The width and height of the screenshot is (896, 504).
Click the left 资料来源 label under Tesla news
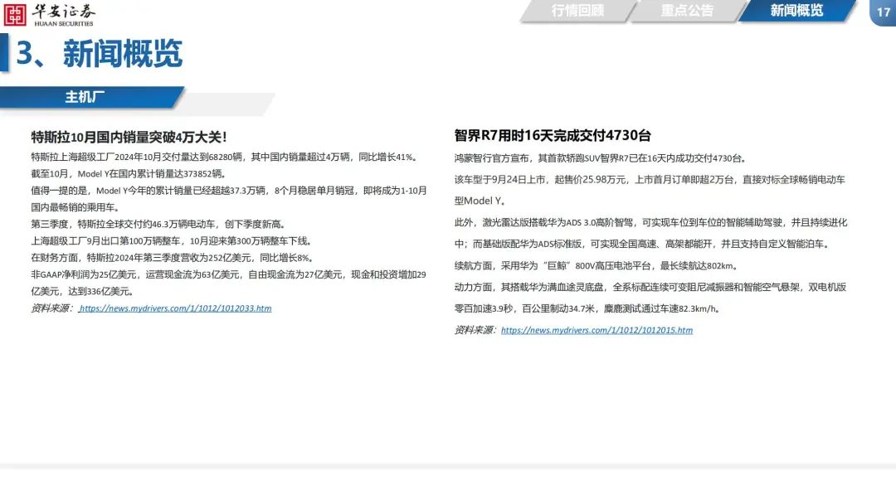[x=52, y=308]
